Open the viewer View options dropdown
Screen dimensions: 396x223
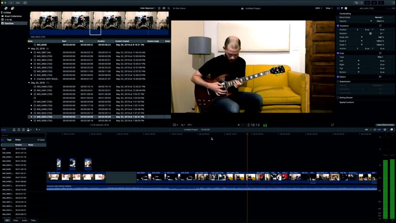329,8
